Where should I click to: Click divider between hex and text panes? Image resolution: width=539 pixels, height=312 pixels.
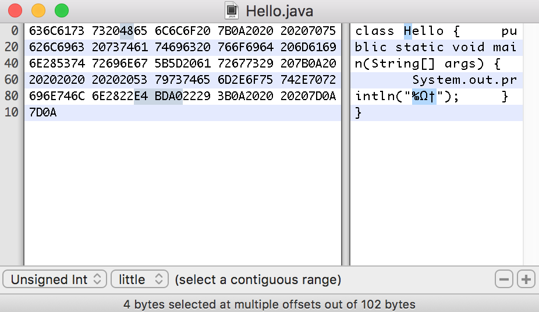345,146
